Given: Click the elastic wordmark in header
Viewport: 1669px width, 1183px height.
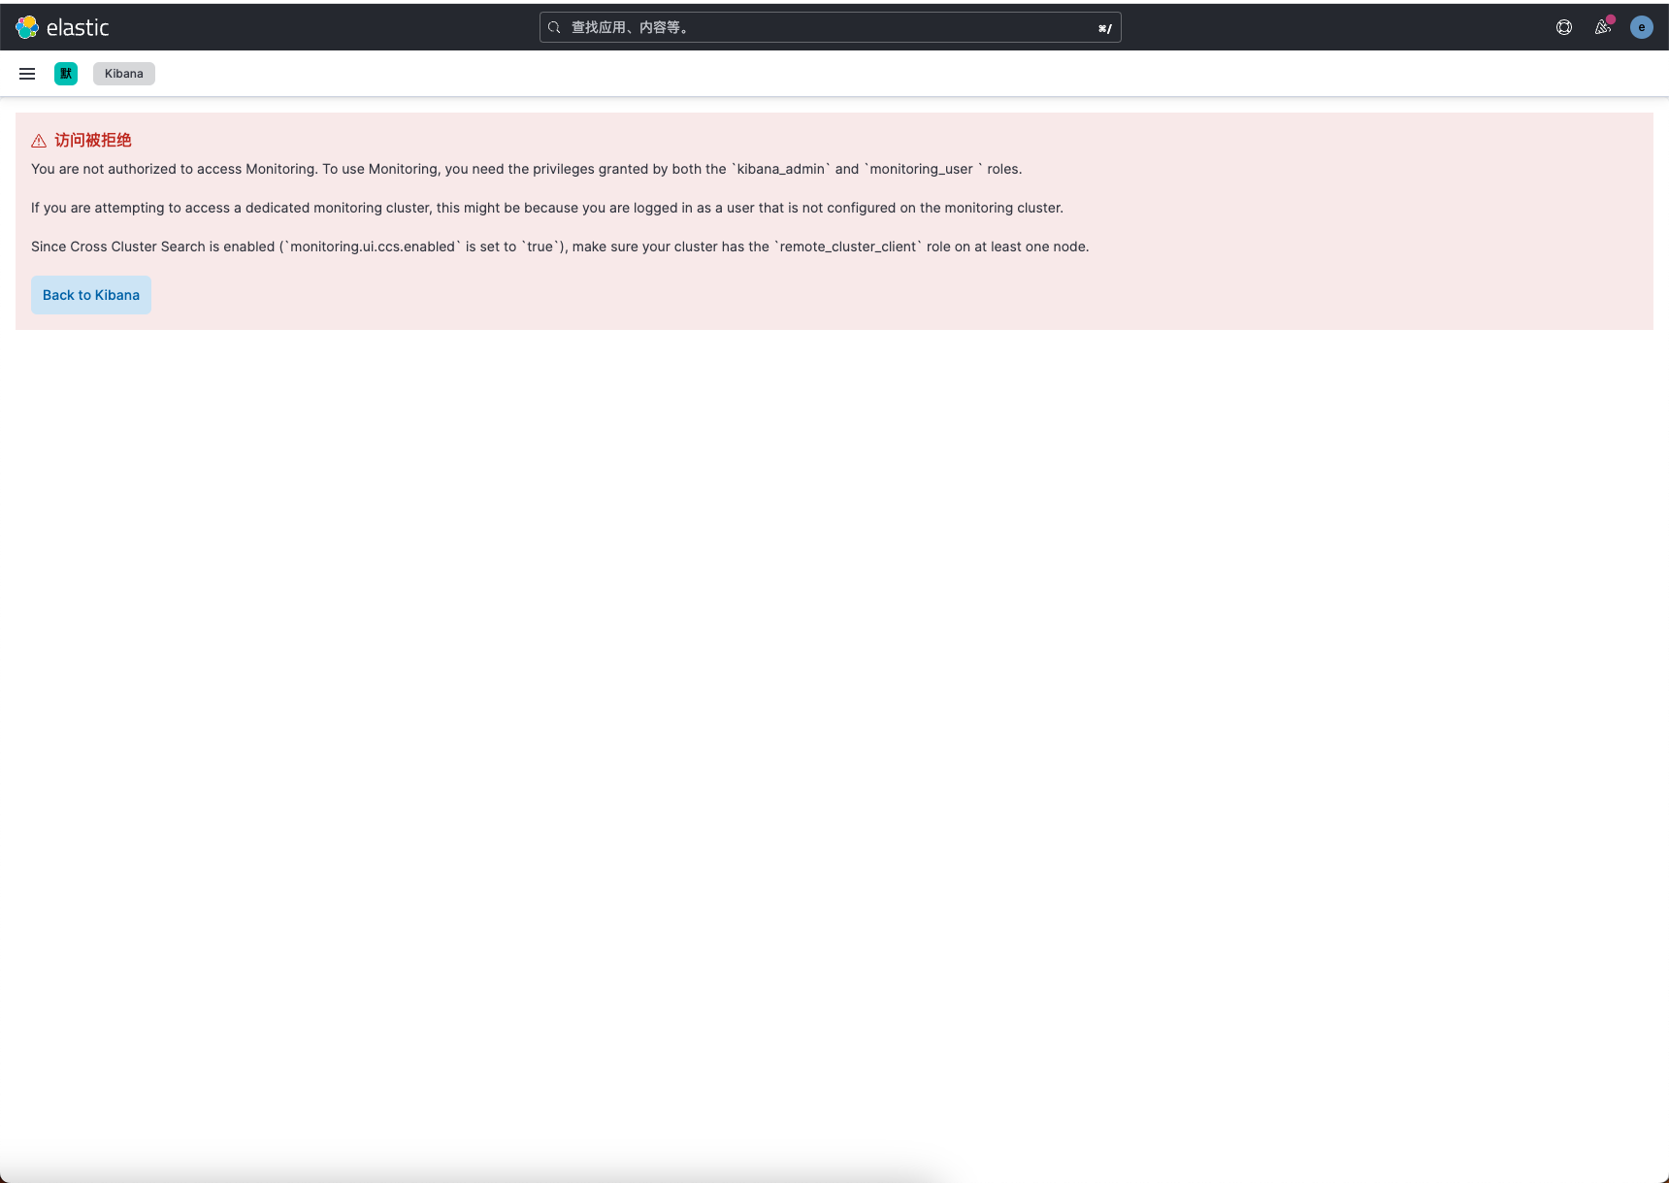Looking at the screenshot, I should tap(78, 28).
